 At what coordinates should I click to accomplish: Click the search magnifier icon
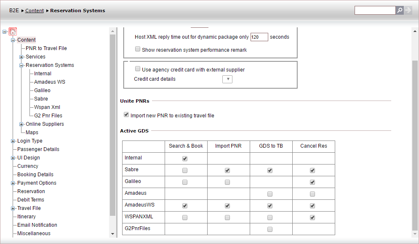[x=400, y=11]
